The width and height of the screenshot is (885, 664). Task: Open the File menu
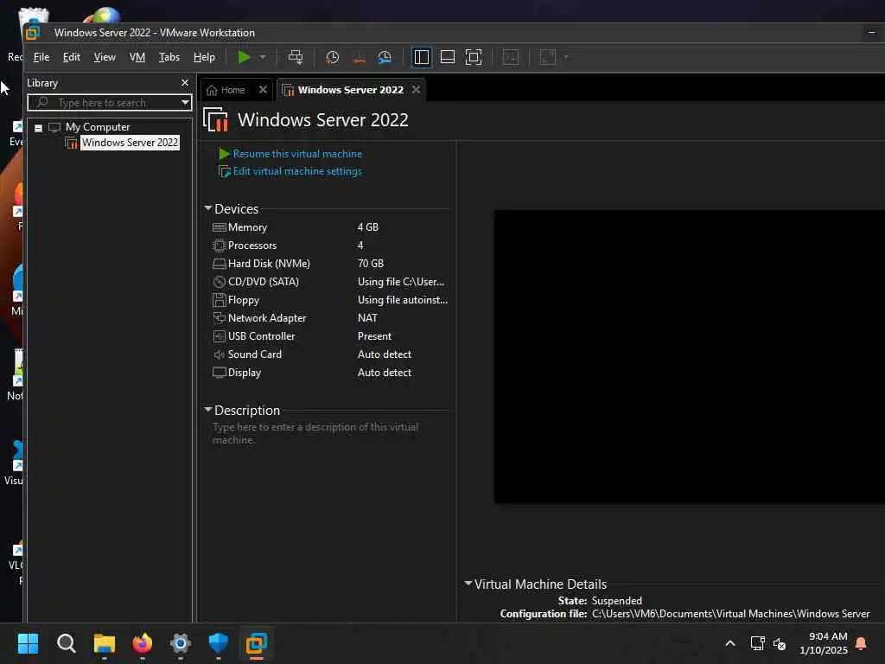tap(41, 57)
